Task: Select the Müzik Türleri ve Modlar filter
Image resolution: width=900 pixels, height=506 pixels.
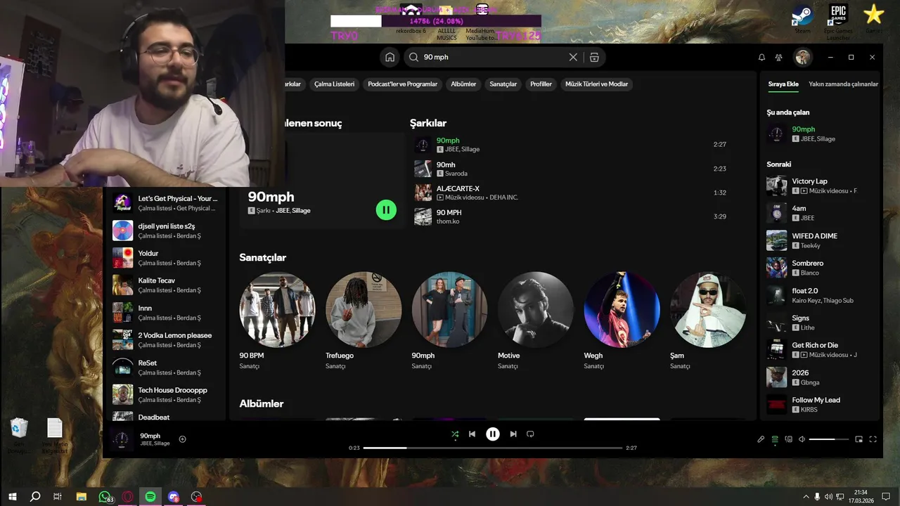Action: pyautogui.click(x=596, y=84)
